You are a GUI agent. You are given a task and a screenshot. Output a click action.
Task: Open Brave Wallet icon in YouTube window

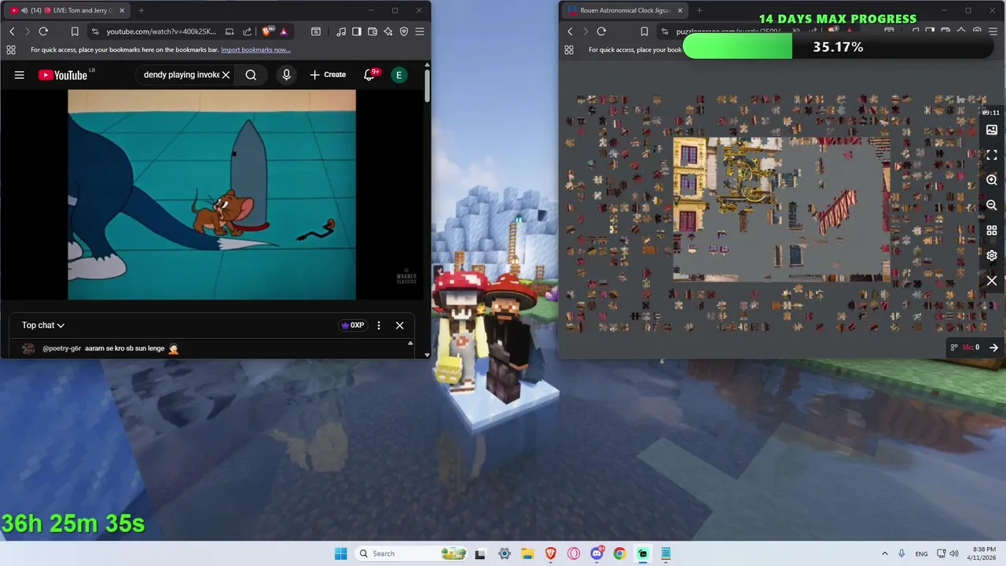click(x=373, y=31)
